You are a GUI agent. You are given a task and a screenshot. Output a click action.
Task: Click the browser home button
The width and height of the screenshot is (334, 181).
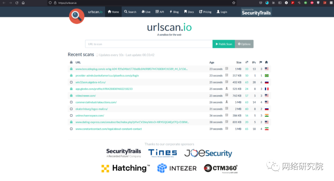tap(23, 3)
